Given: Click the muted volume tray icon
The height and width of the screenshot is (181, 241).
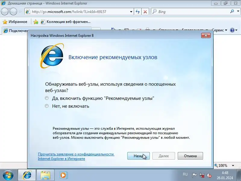Looking at the screenshot, I should pyautogui.click(x=209, y=175).
